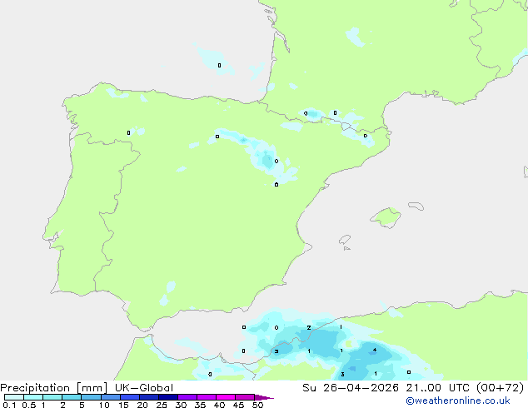528x408 pixels.
Task: Click the "45" legend scale label
Action: [x=238, y=405]
